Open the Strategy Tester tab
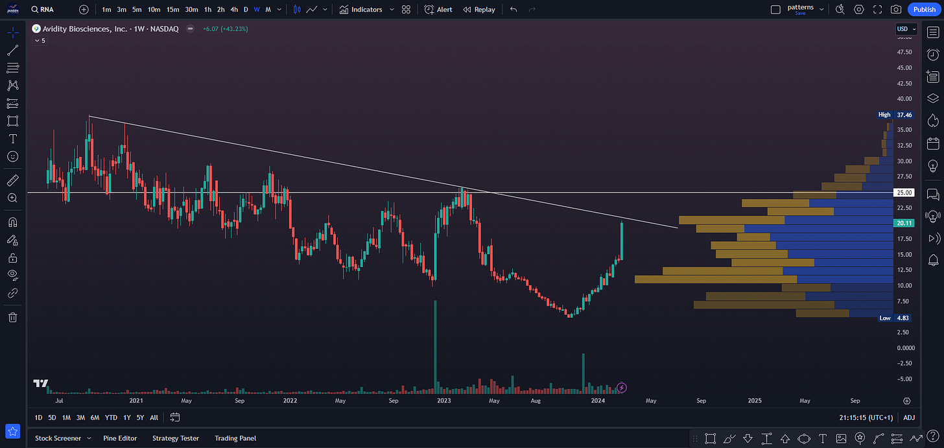944x448 pixels. [176, 438]
